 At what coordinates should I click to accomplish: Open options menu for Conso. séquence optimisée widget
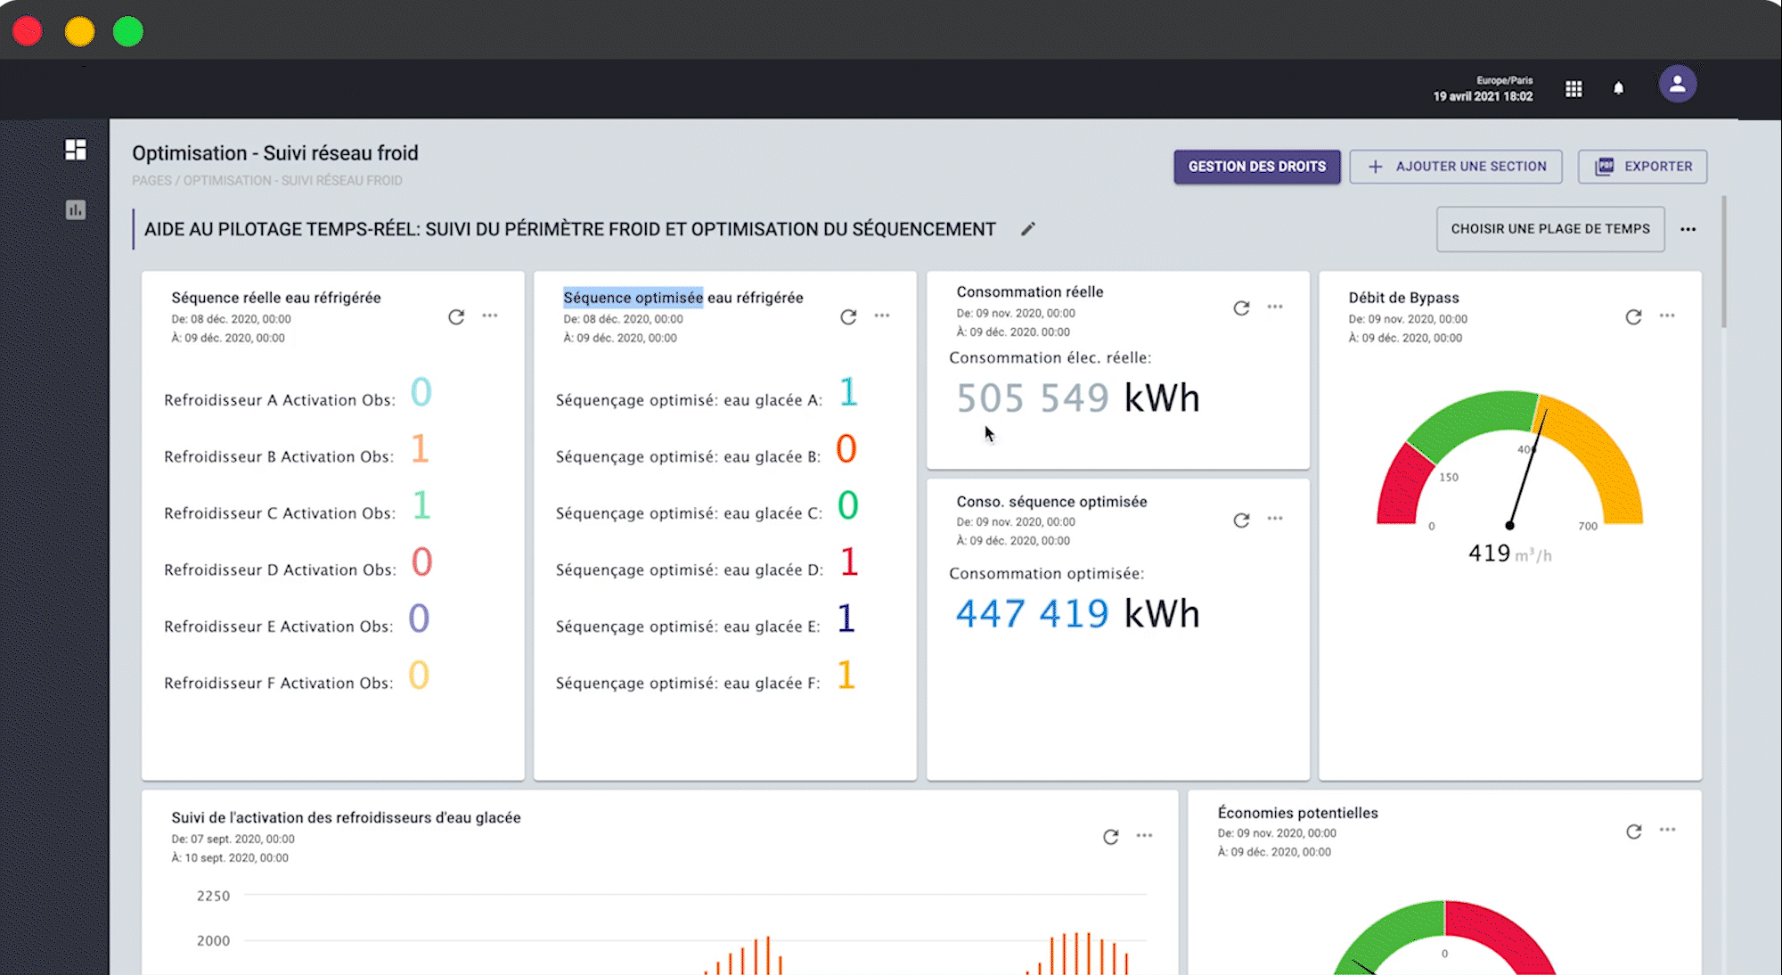(1275, 519)
